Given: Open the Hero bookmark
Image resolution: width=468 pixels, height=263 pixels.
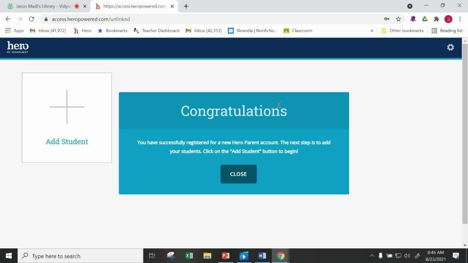Looking at the screenshot, I should (x=83, y=31).
